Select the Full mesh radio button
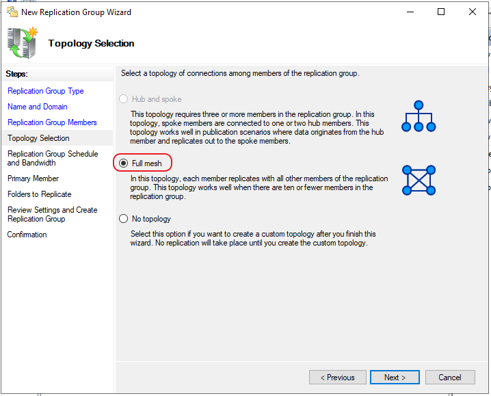491x396 pixels. click(x=123, y=163)
